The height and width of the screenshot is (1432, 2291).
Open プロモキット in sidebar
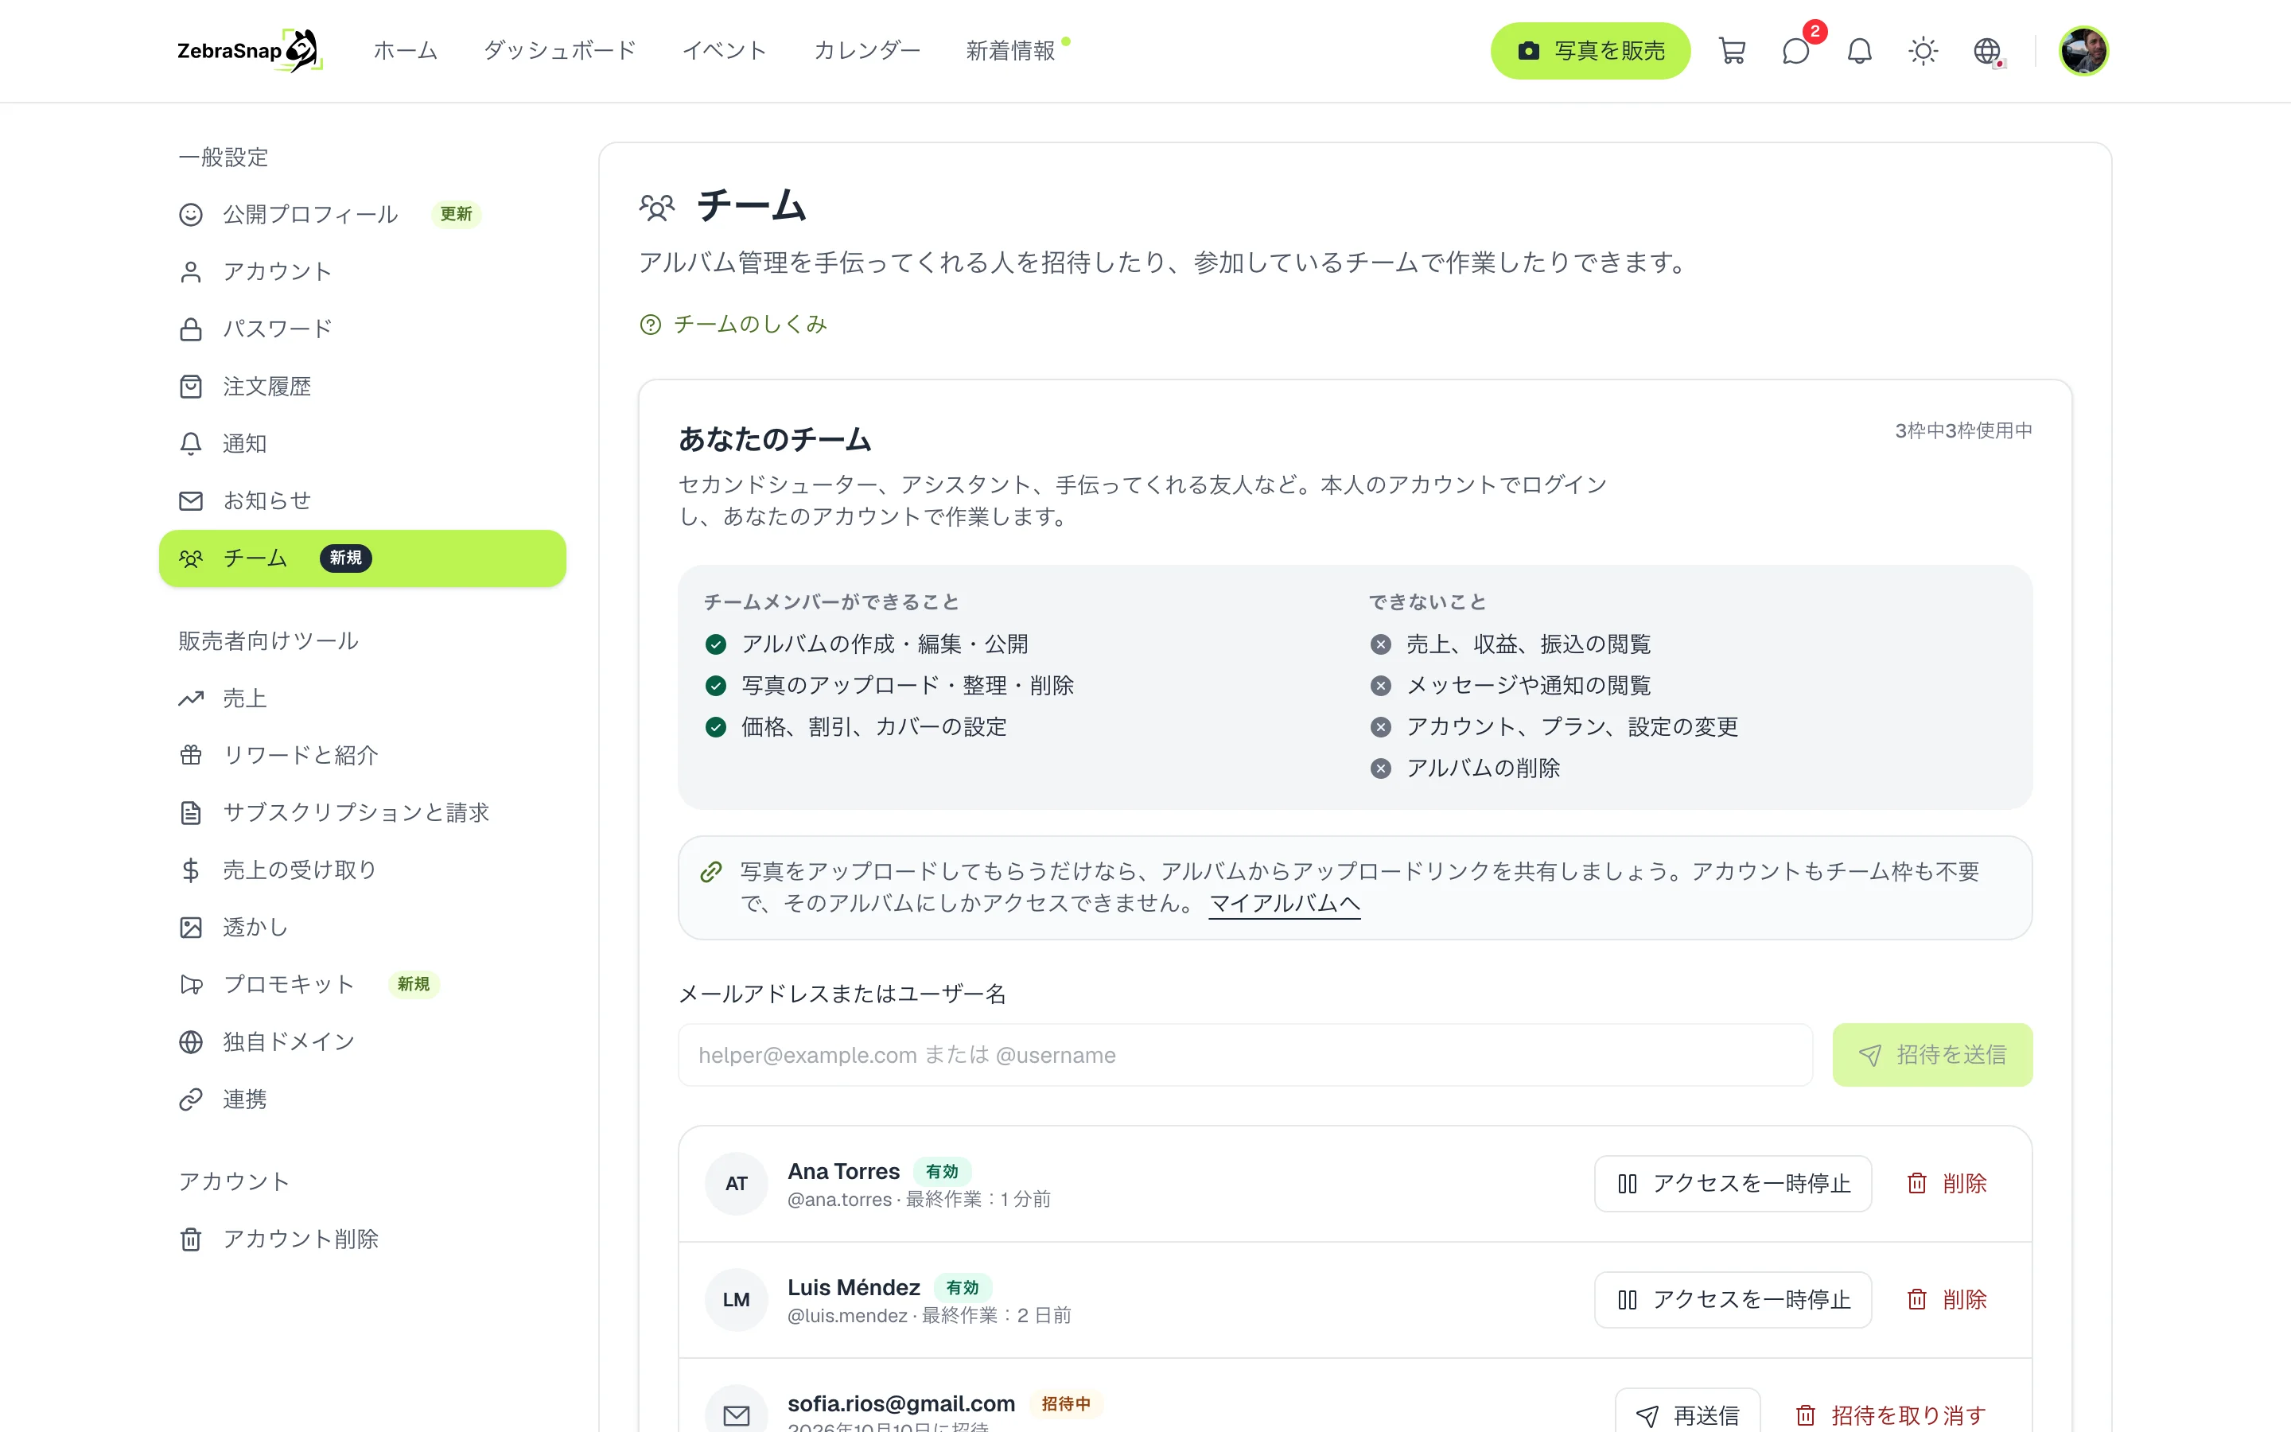tap(363, 984)
